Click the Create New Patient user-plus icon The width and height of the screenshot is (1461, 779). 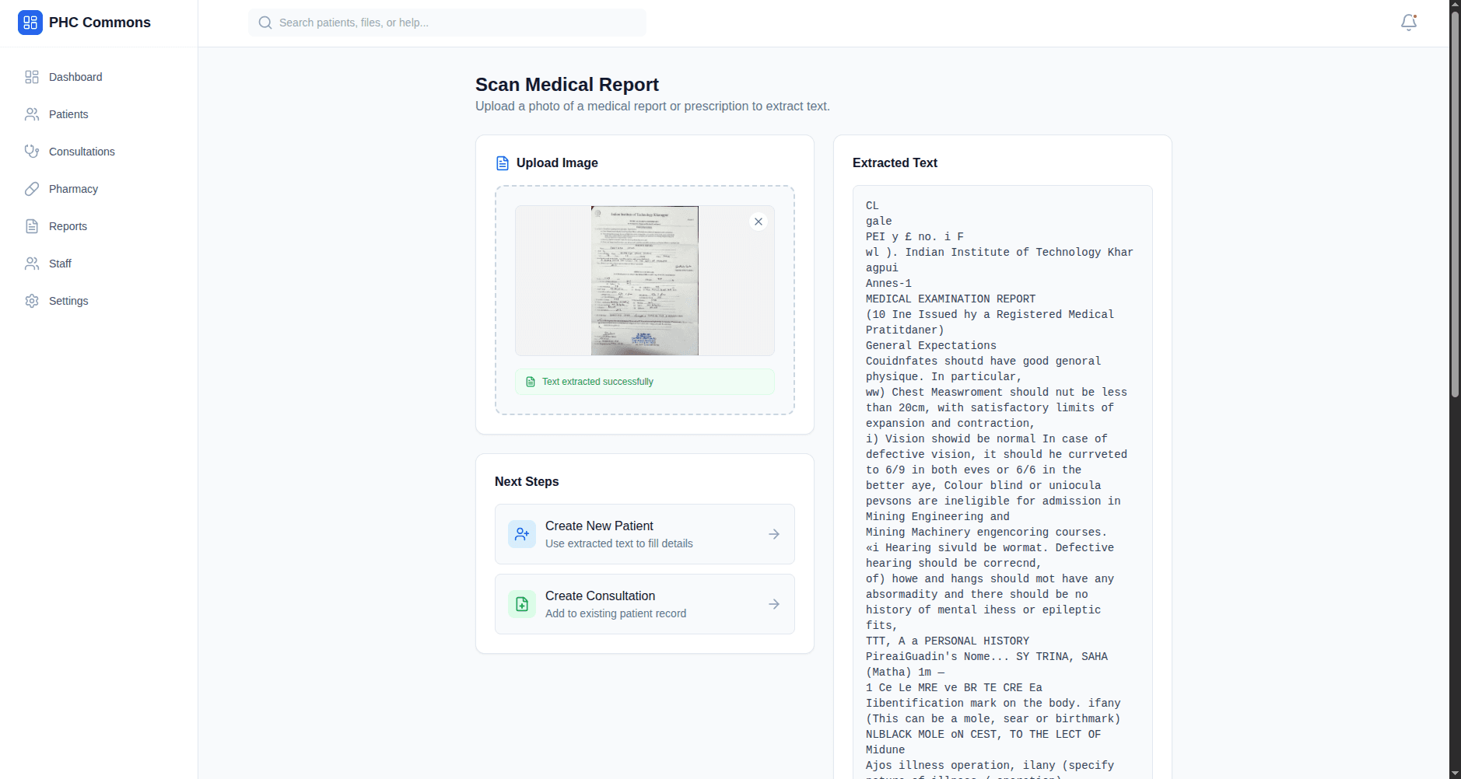coord(521,534)
